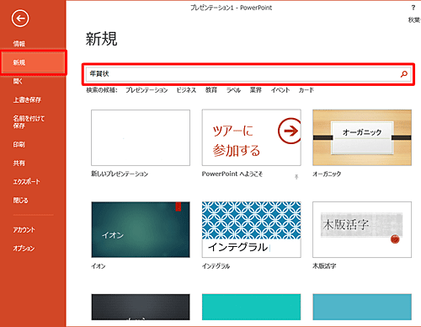Screen dimensions: 421x327
Task: Click the プレゼンテーション suggested search link
Action: (x=147, y=90)
